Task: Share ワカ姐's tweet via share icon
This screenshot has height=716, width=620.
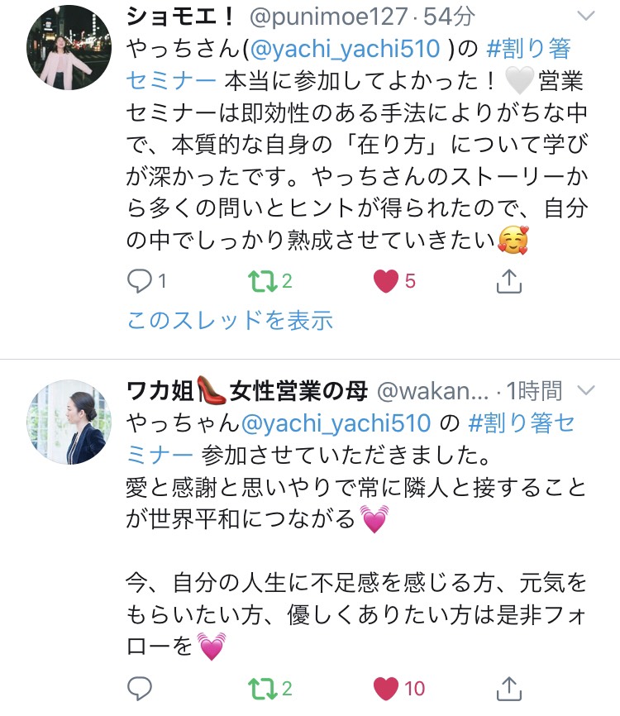Action: (x=508, y=688)
